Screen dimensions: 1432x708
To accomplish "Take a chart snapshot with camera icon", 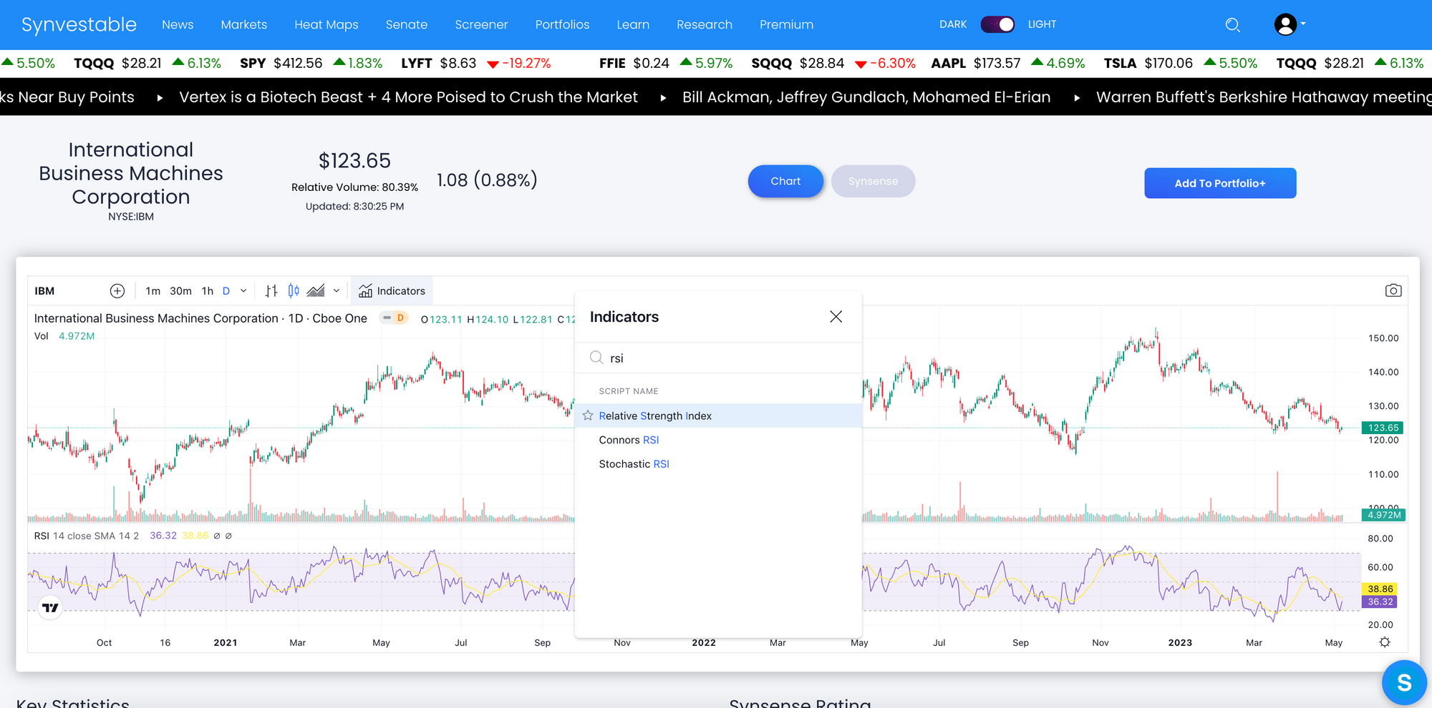I will point(1393,290).
